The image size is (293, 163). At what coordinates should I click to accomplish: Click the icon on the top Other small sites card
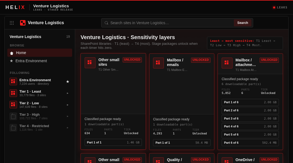(x=90, y=63)
